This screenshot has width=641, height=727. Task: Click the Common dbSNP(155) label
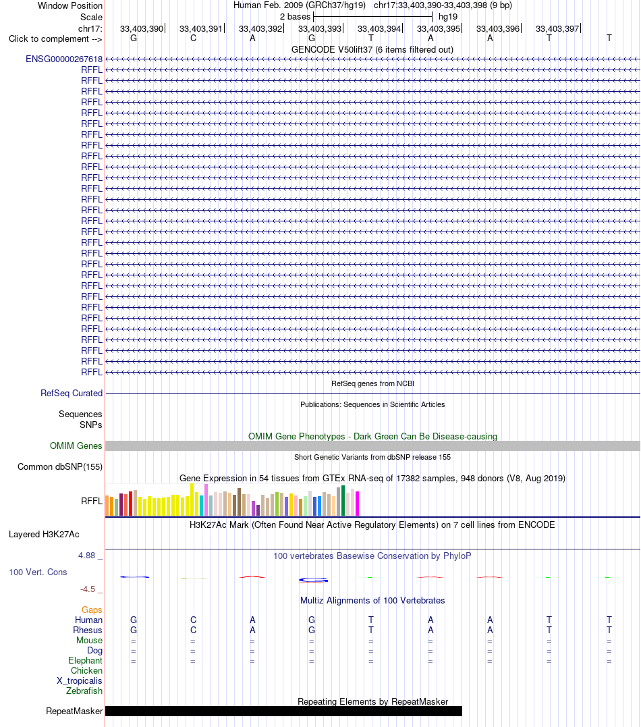click(x=60, y=467)
